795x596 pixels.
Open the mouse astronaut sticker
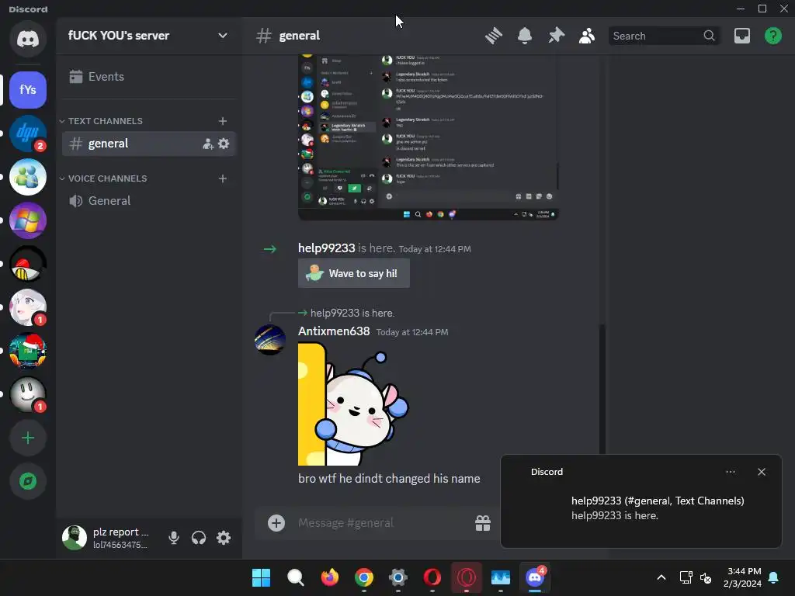coord(353,404)
